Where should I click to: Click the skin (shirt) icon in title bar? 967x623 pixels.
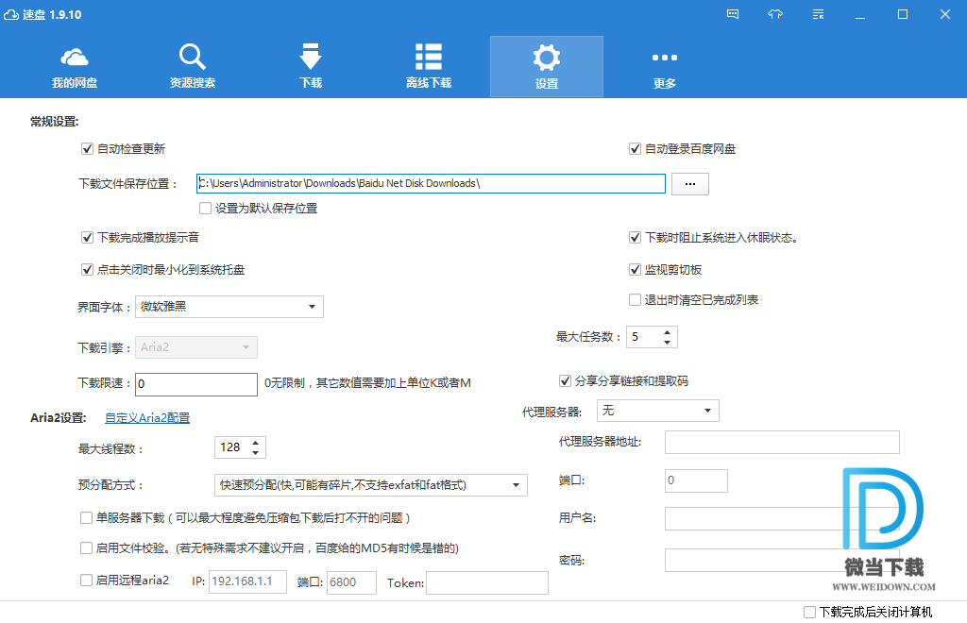(775, 14)
